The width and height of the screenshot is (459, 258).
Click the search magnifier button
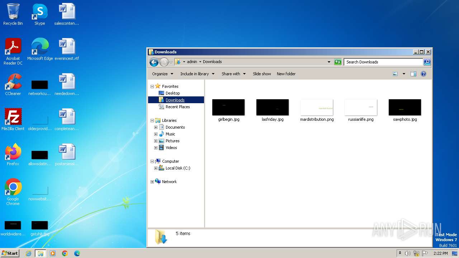pyautogui.click(x=427, y=62)
